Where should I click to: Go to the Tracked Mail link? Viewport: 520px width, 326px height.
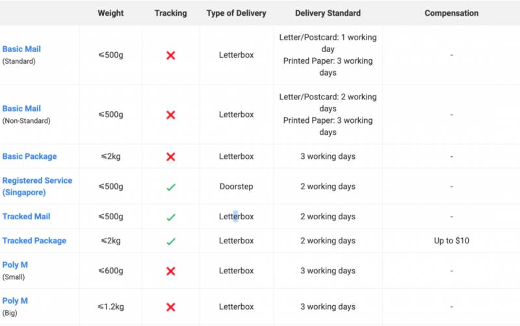tap(26, 217)
